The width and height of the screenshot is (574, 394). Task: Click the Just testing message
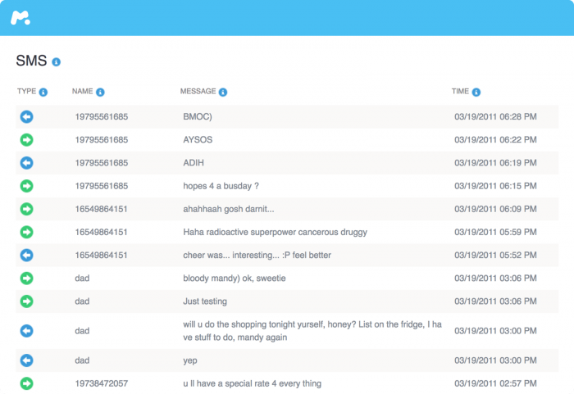pyautogui.click(x=205, y=301)
